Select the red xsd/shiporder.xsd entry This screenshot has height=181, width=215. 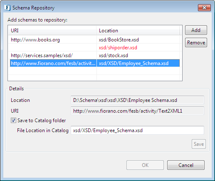click(118, 48)
